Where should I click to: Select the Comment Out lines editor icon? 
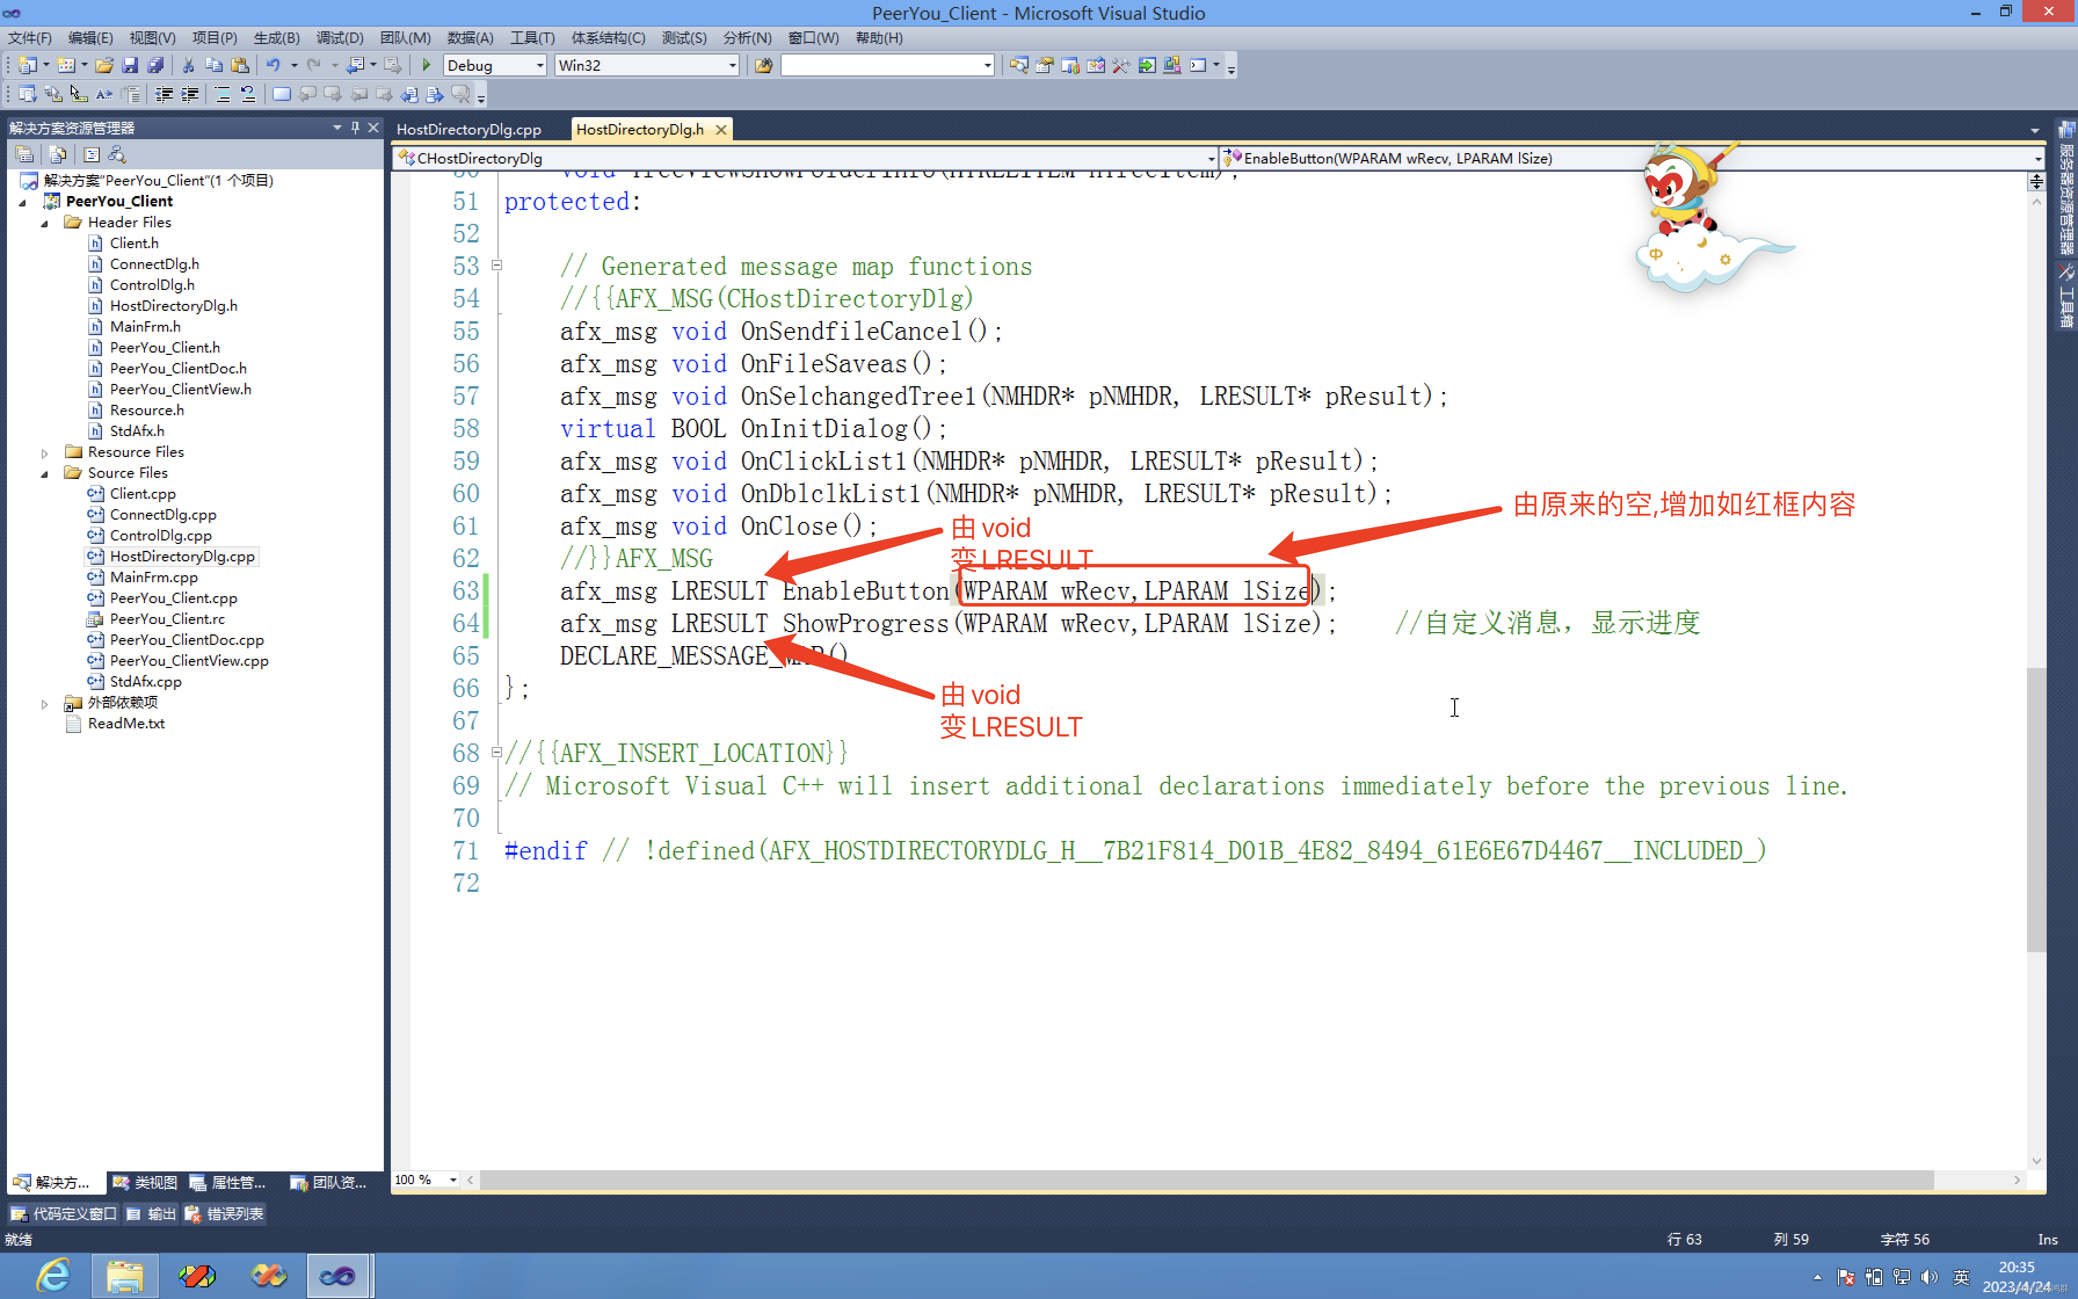click(221, 95)
